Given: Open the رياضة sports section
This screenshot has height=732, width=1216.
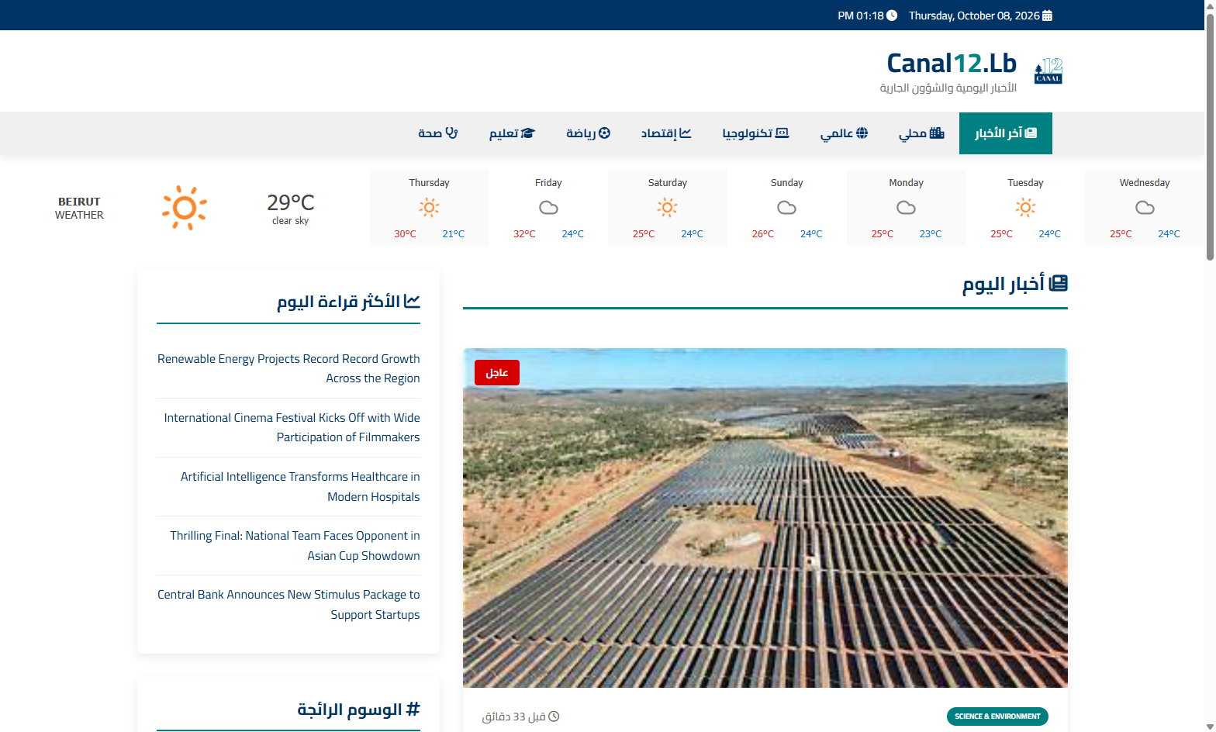Looking at the screenshot, I should 588,133.
